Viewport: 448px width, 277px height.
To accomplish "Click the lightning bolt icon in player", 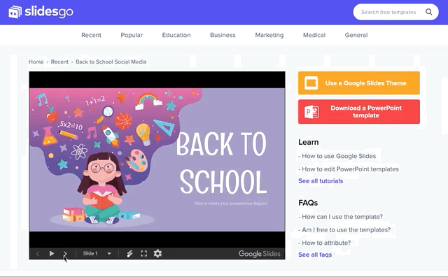I will coord(129,254).
